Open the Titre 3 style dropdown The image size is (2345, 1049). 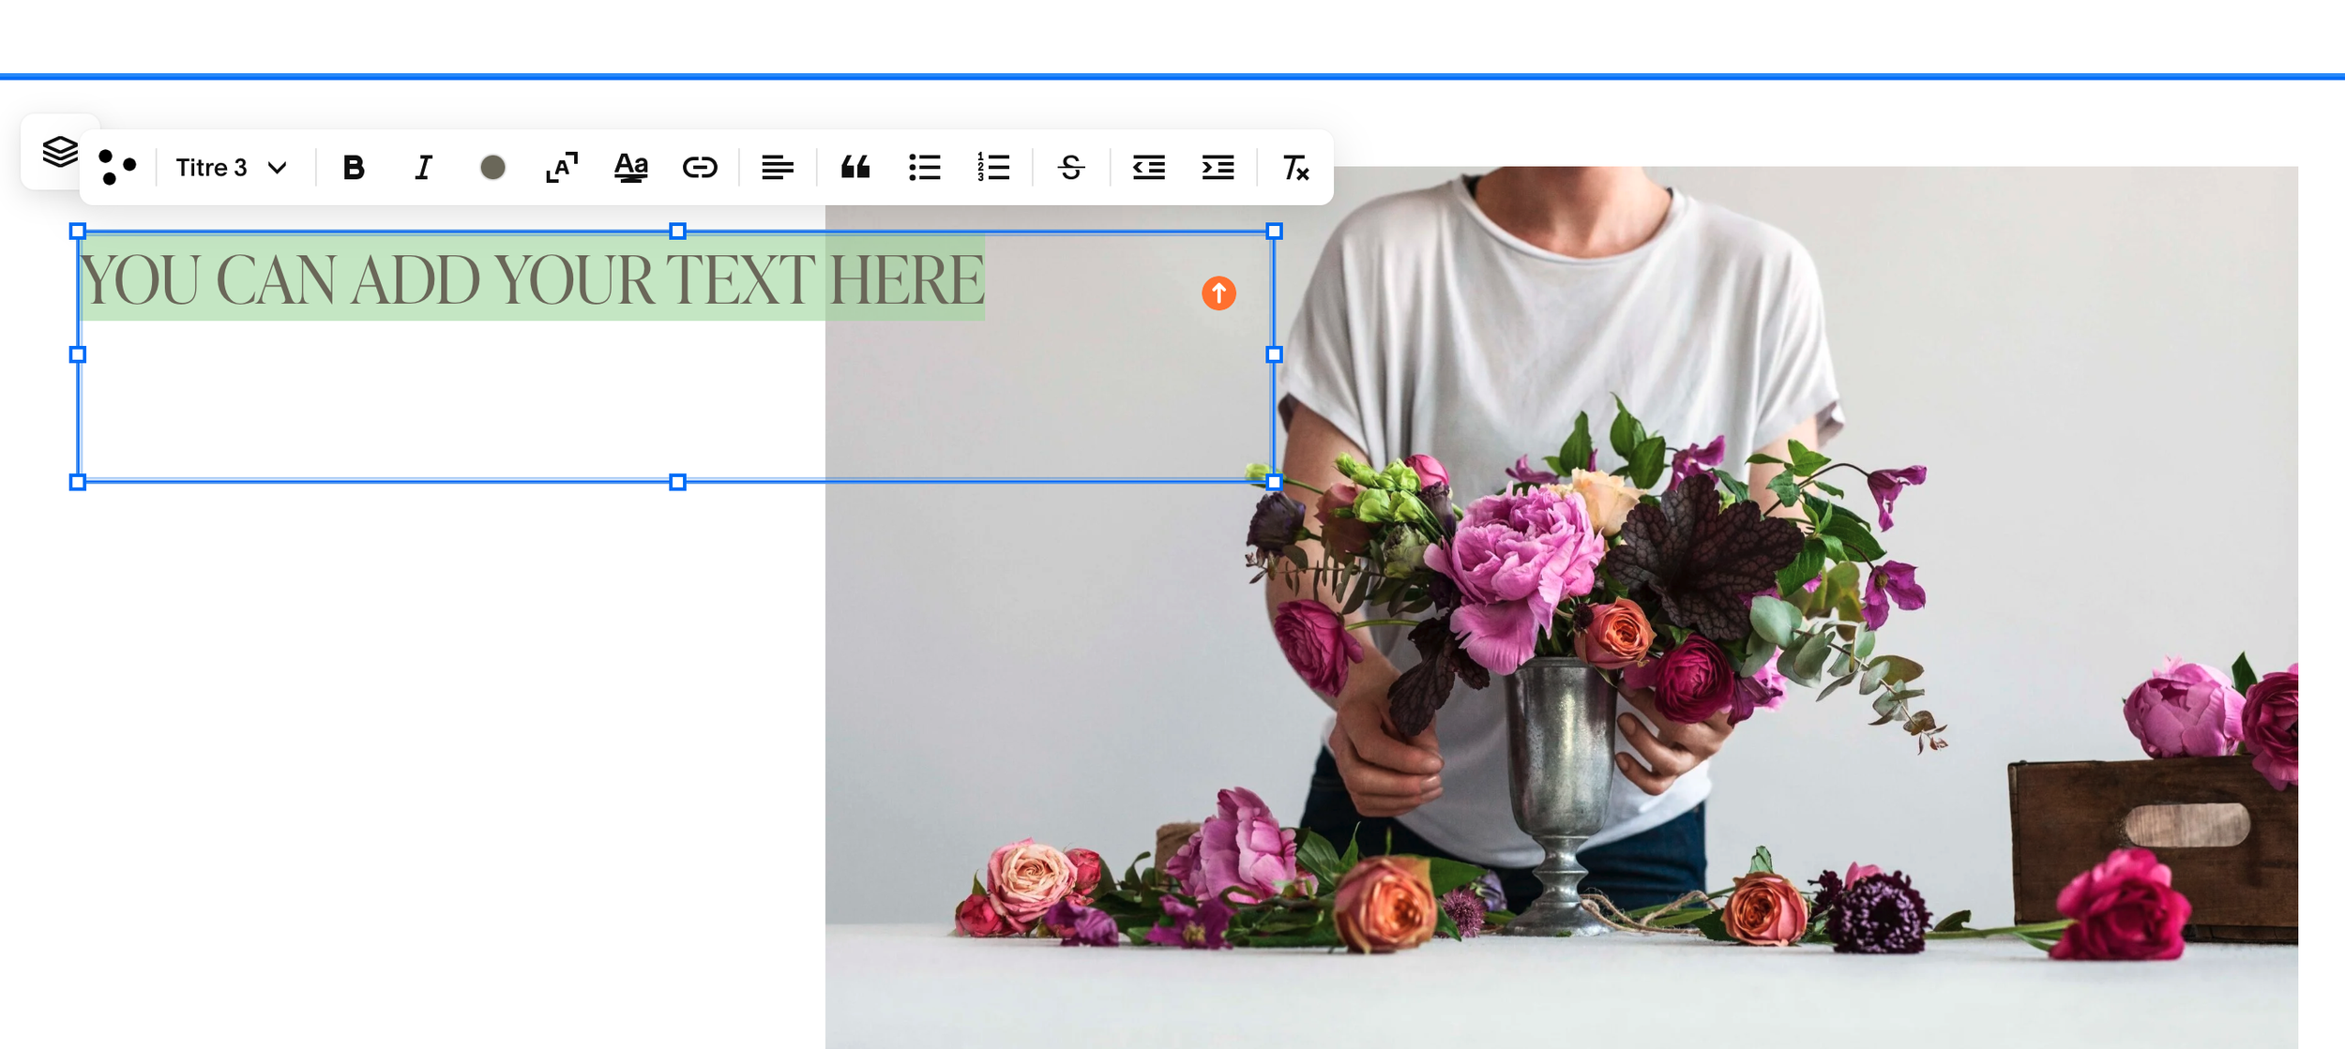231,168
